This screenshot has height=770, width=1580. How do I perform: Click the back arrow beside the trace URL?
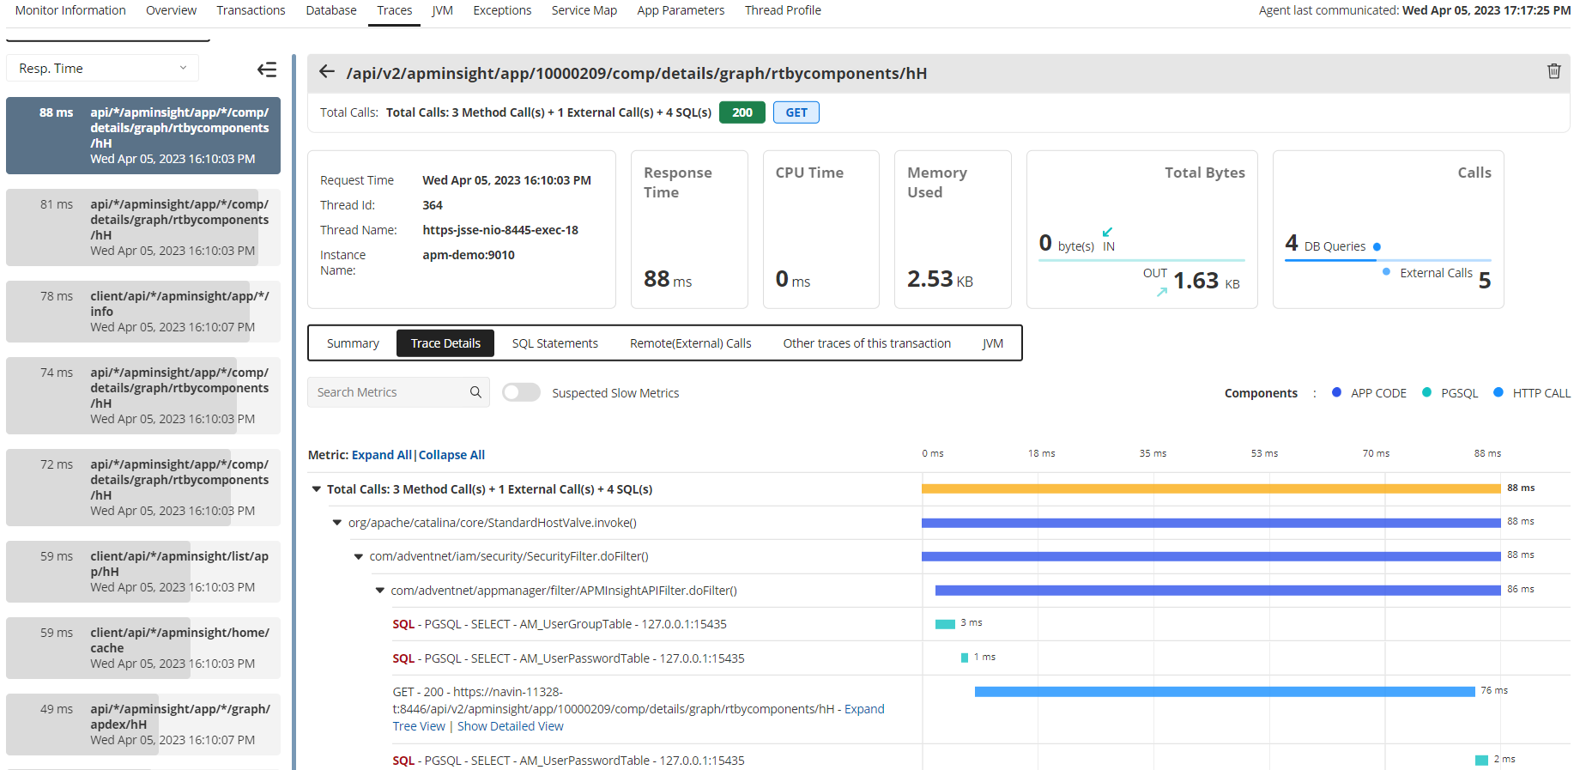click(x=327, y=72)
